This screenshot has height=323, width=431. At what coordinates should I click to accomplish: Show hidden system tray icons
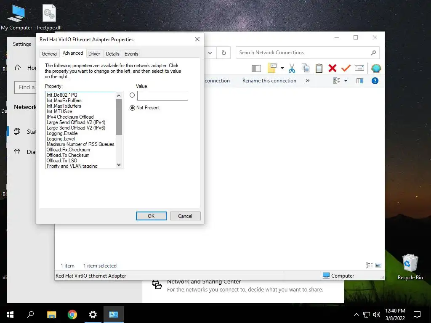(x=356, y=315)
